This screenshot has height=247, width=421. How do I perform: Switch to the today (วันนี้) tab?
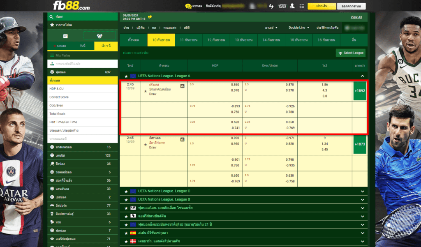[82, 46]
